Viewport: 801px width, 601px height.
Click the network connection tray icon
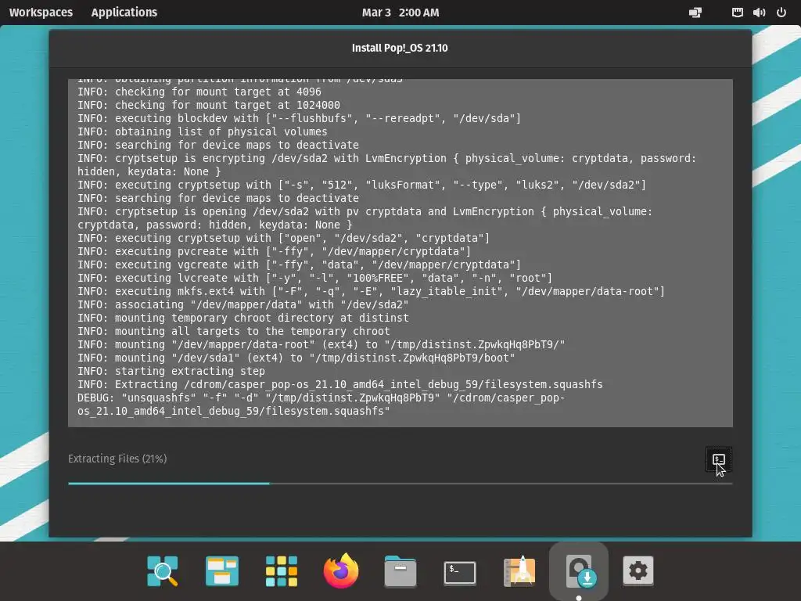click(x=695, y=13)
